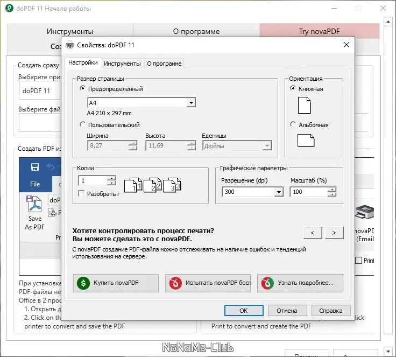Viewport: 396px width, 357px height.
Task: Click the copies number input field
Action: [x=93, y=180]
